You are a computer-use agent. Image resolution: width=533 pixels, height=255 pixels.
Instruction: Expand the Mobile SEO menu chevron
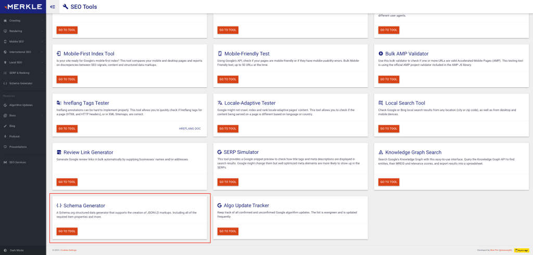[x=42, y=42]
